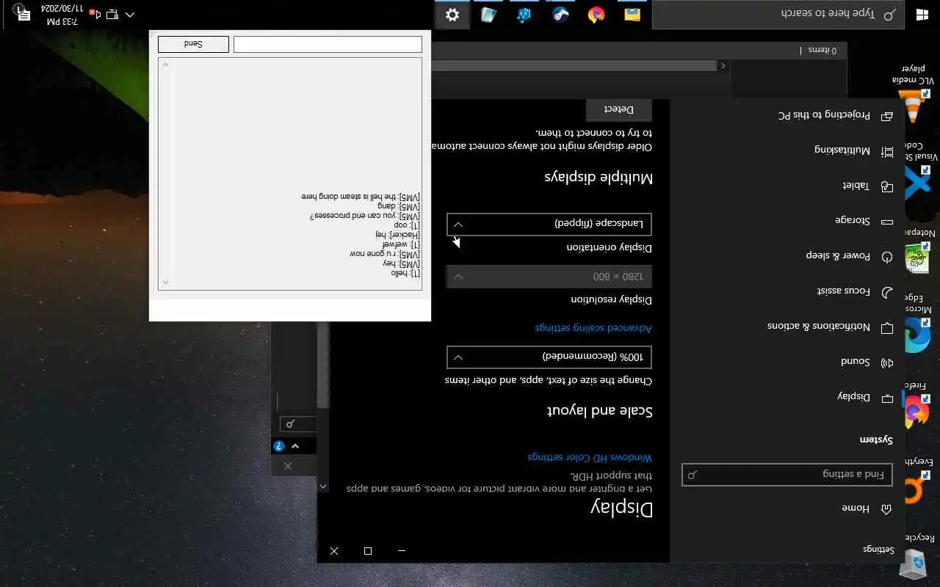
Task: Open the Landscape (flipped) orientation dropdown
Action: click(x=549, y=224)
